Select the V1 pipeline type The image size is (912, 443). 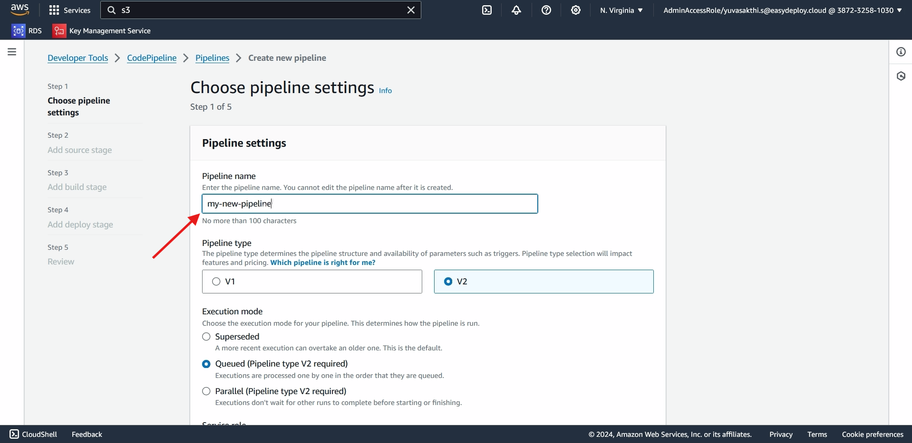click(312, 282)
